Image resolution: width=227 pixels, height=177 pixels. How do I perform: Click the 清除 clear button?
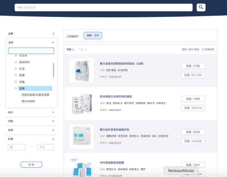pos(31,165)
